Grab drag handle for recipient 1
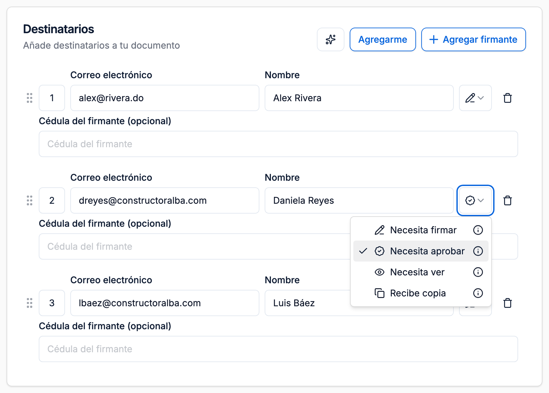The height and width of the screenshot is (393, 549). click(30, 98)
